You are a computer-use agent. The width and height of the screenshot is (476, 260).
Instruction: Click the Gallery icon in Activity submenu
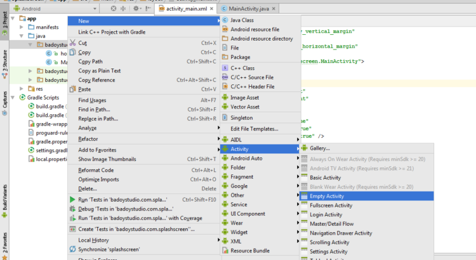[x=304, y=148]
